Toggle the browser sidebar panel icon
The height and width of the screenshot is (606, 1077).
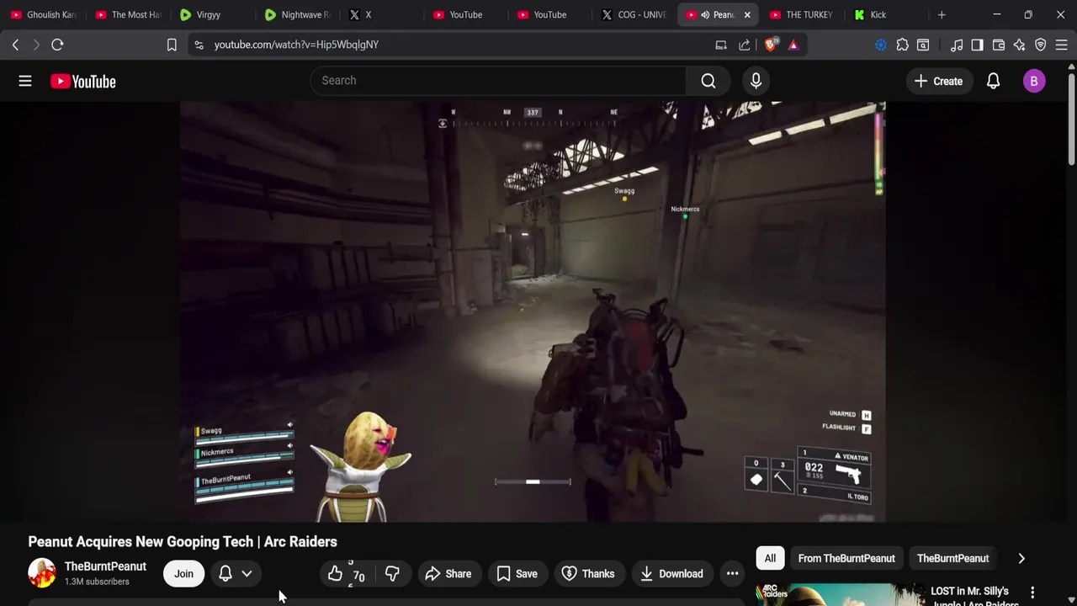tap(977, 45)
